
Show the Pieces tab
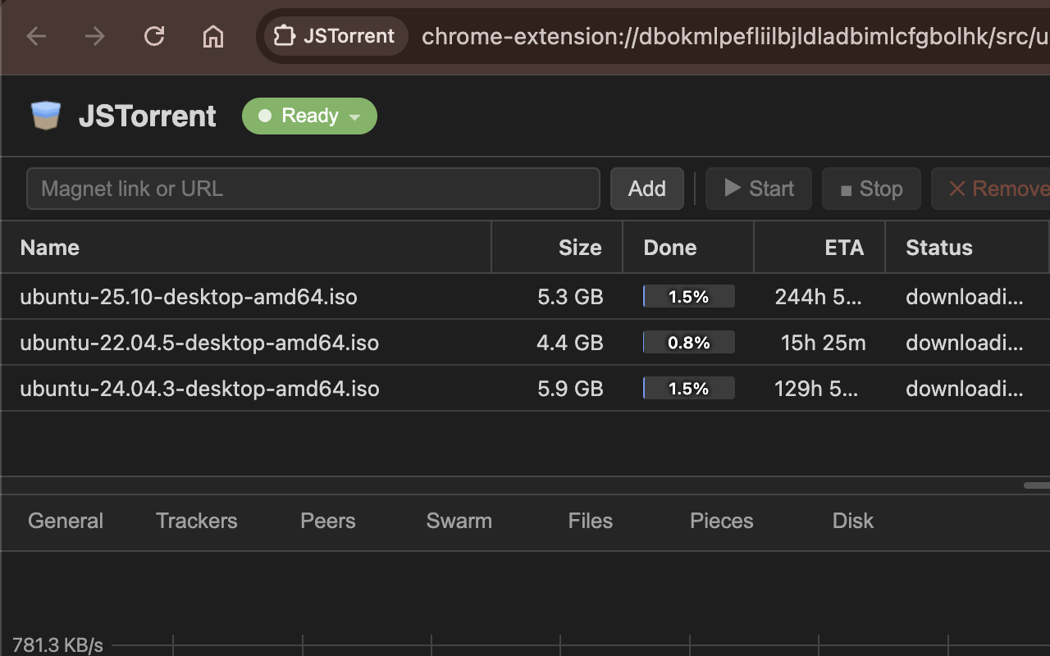pos(722,521)
